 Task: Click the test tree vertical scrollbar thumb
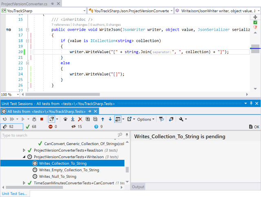pyautogui.click(x=127, y=170)
